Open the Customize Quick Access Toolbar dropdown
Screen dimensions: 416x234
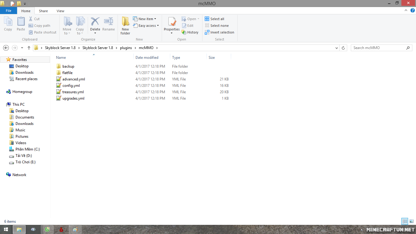click(25, 4)
